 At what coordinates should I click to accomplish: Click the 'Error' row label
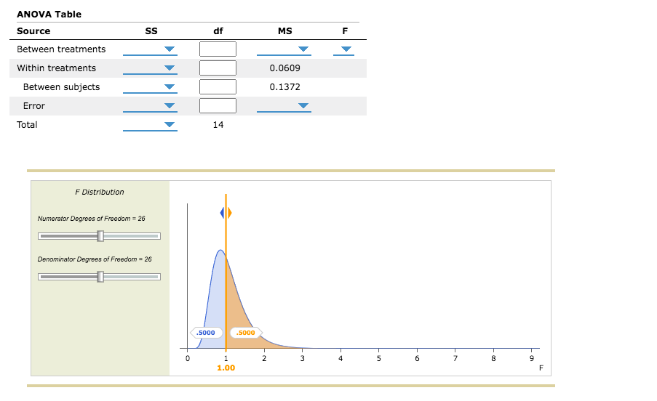pyautogui.click(x=34, y=106)
